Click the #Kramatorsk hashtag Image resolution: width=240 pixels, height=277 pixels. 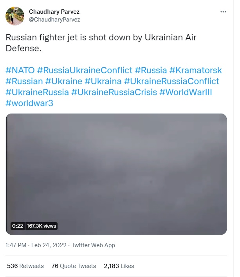(x=195, y=71)
